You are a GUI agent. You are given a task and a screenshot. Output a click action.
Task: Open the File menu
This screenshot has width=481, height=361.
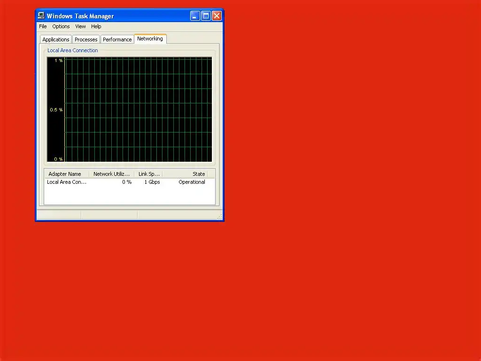point(43,26)
